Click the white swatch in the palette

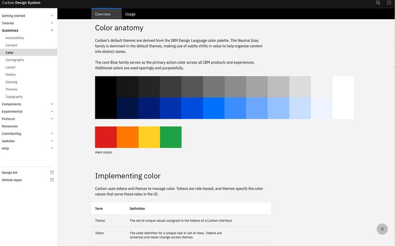[343, 98]
